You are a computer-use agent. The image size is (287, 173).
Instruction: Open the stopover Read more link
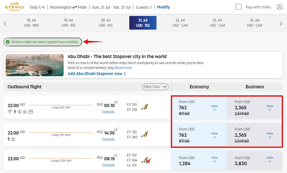[x=123, y=68]
